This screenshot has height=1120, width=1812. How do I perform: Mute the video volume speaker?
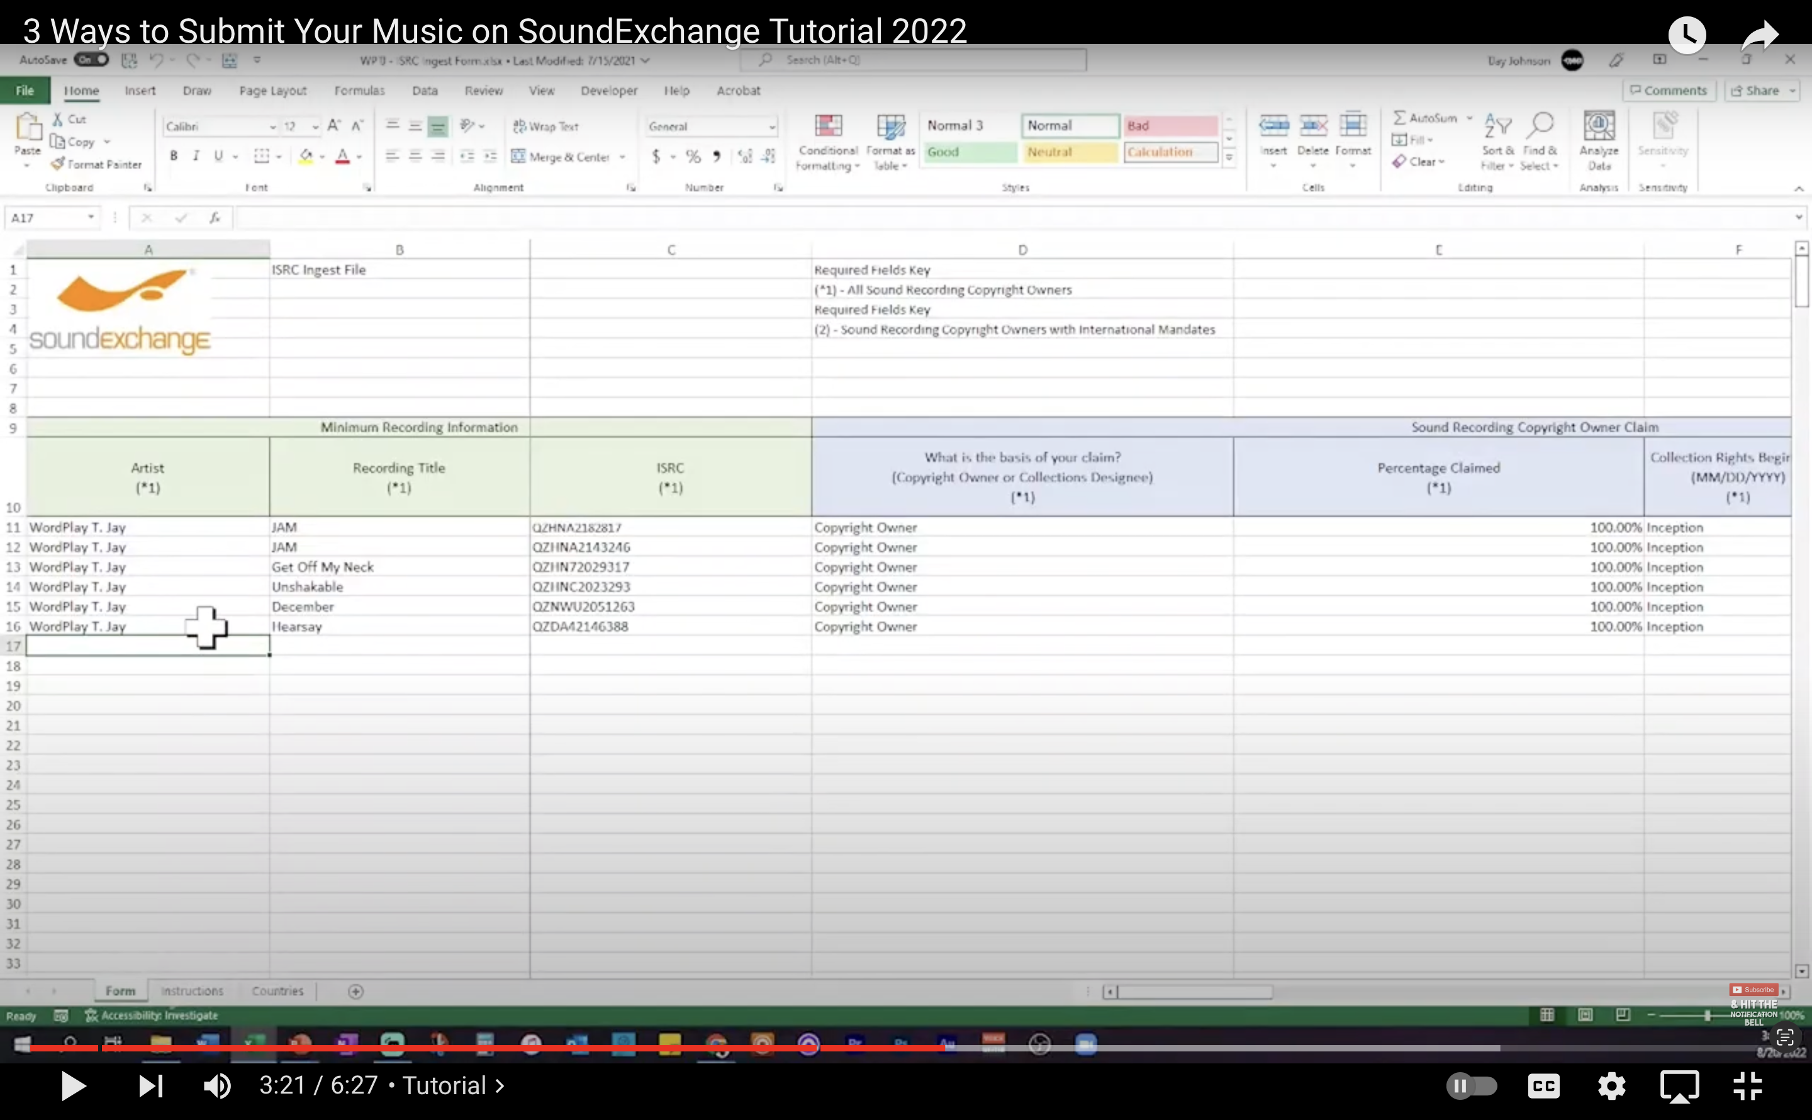click(216, 1086)
